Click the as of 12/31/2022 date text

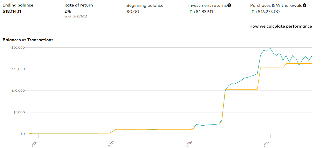tap(76, 17)
